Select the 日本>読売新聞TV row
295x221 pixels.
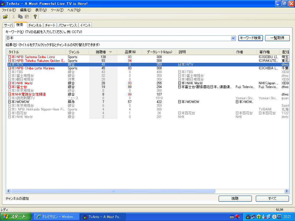tap(148, 98)
